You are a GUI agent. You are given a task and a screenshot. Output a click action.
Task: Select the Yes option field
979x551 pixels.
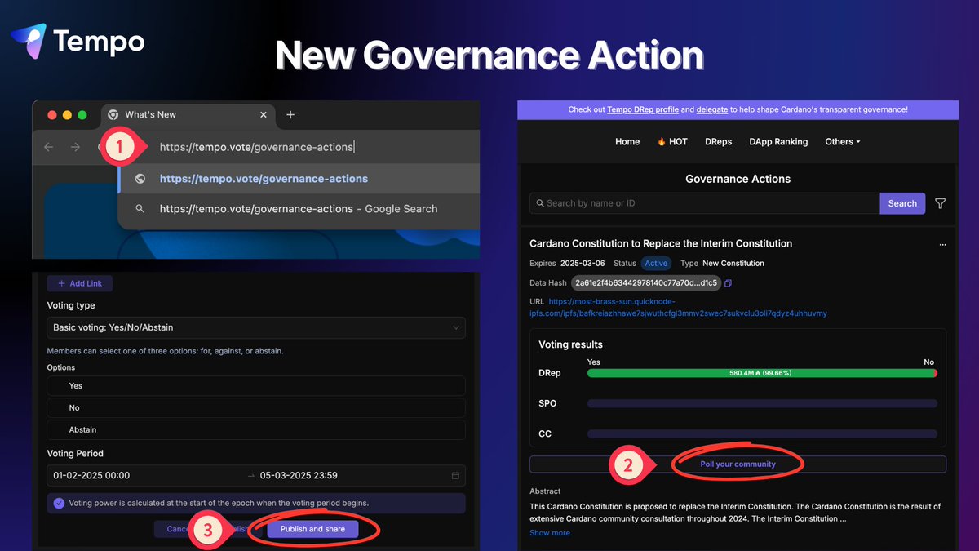[x=256, y=386]
